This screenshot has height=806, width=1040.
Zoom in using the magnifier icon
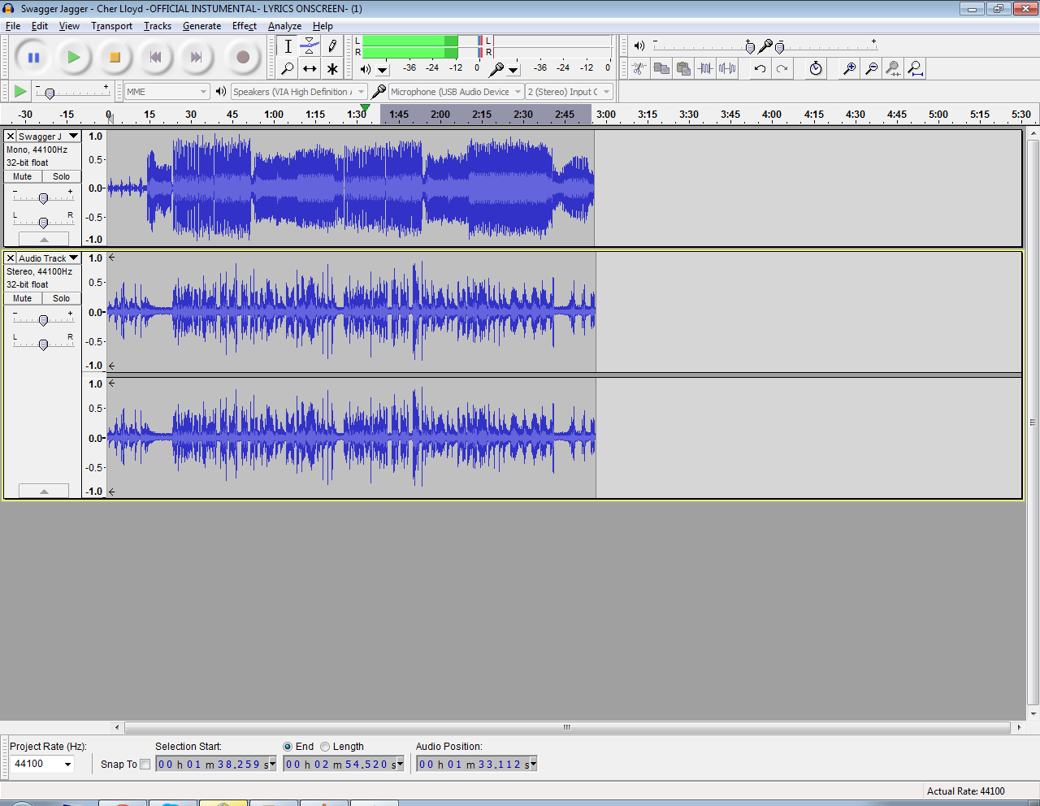(x=848, y=69)
